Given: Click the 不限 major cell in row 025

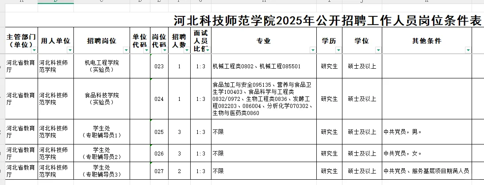Looking at the screenshot, I should (264, 132).
